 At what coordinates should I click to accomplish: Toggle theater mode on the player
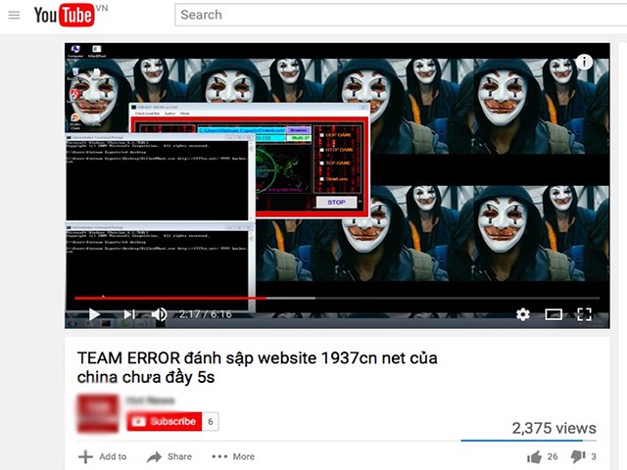click(554, 314)
